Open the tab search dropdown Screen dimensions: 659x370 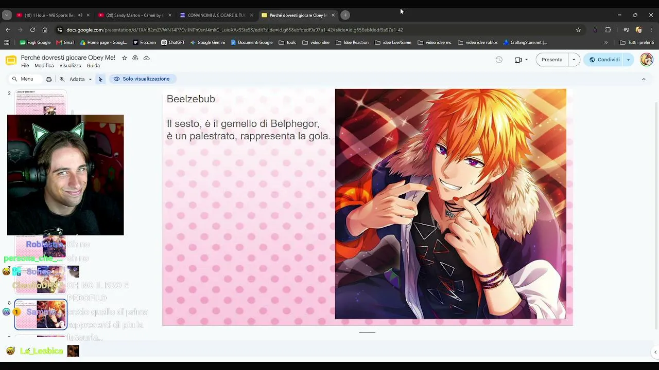point(7,15)
